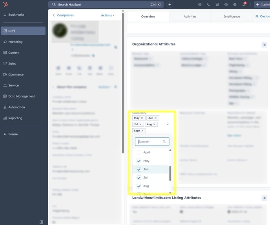Open the Copilot button
The height and width of the screenshot is (225, 270).
click(262, 4)
